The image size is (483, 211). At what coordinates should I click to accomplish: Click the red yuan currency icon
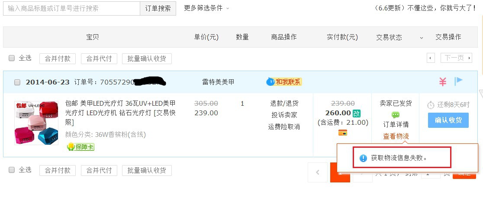pyautogui.click(x=443, y=82)
